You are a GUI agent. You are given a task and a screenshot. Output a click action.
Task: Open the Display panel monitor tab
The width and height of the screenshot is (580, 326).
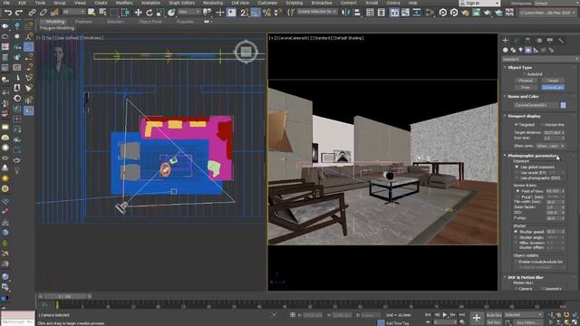550,40
